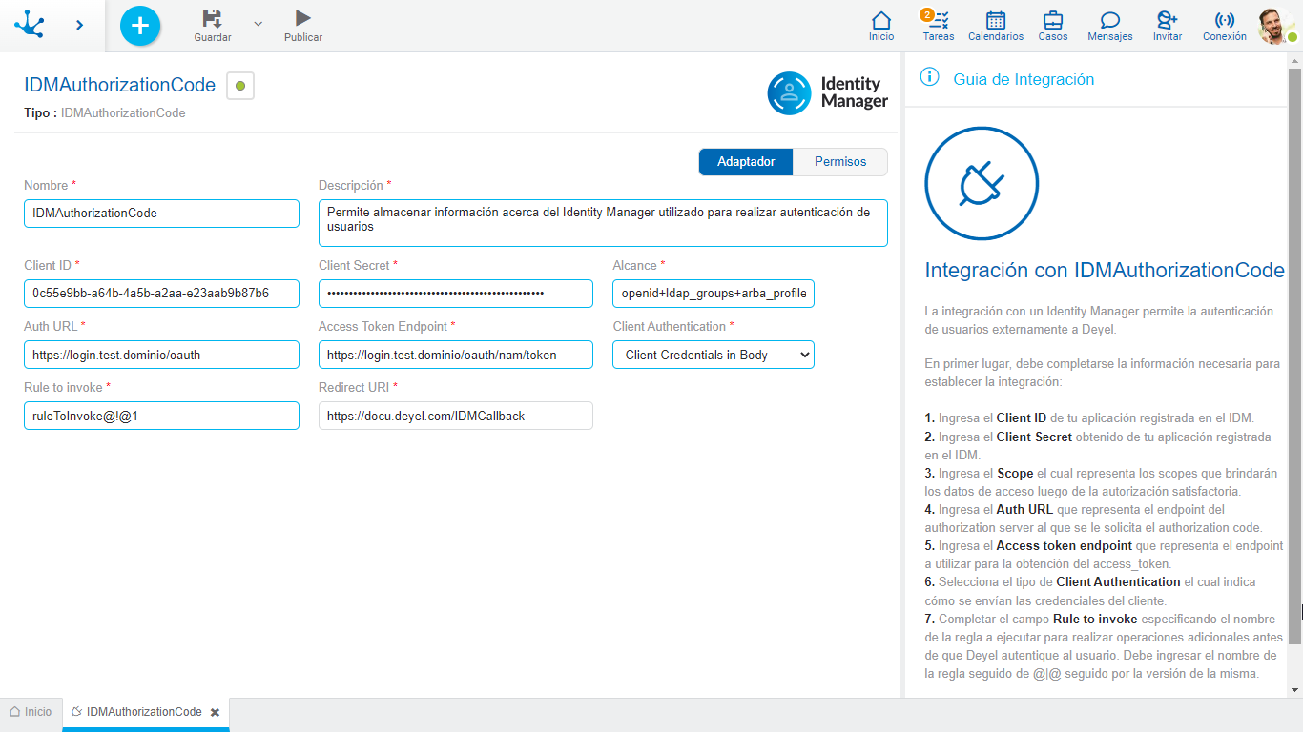Click the Access Token Endpoint field
1303x732 pixels.
pos(456,355)
